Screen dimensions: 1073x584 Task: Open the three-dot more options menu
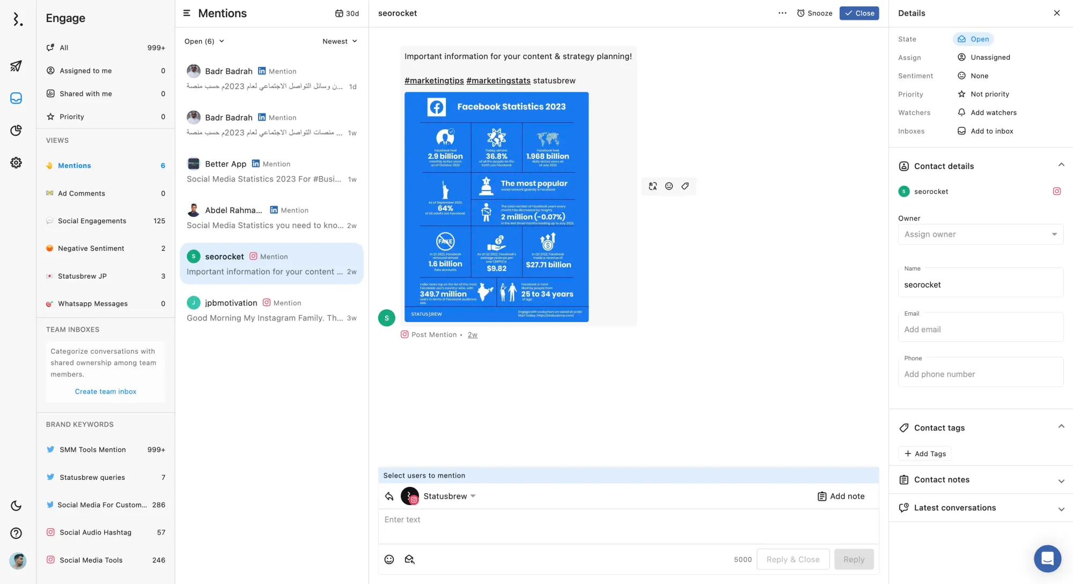(782, 13)
